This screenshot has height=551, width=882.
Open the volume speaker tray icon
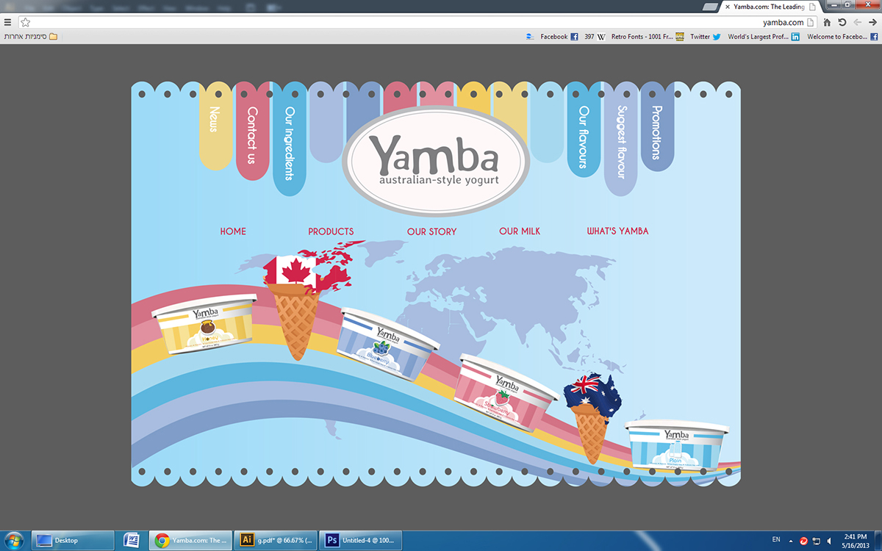(829, 541)
